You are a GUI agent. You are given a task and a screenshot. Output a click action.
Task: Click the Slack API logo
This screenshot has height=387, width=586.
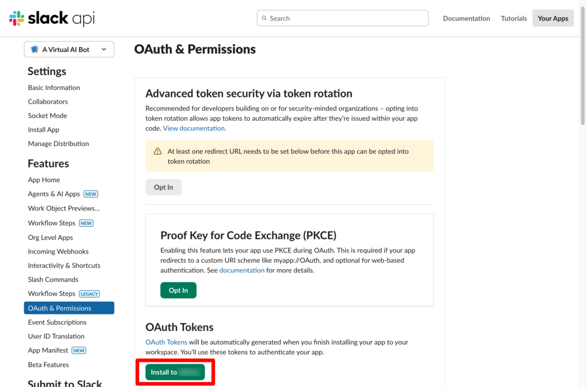click(x=52, y=18)
